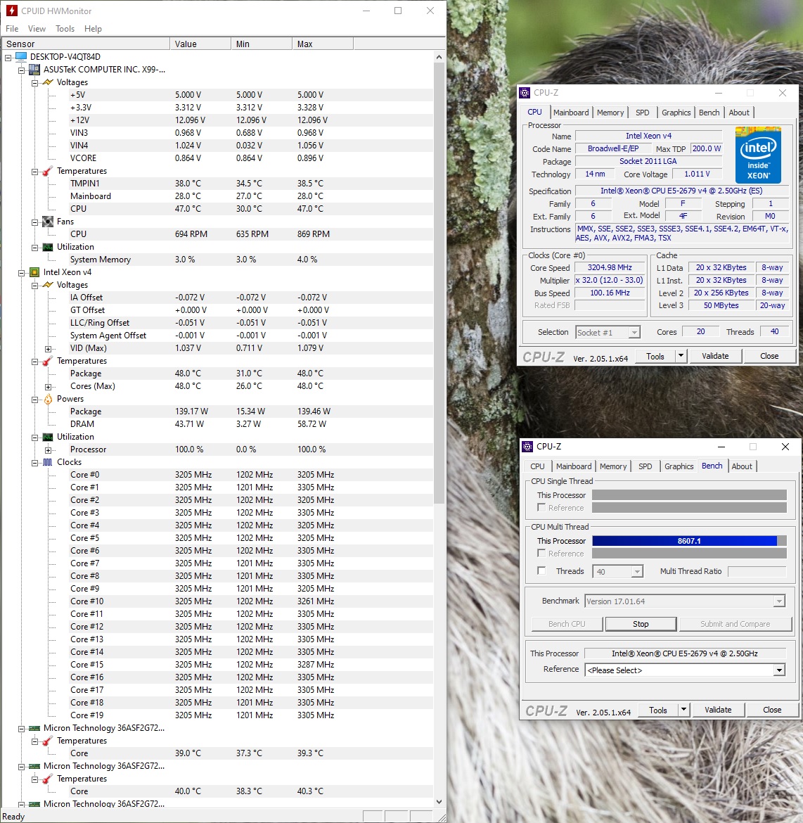Viewport: 803px width, 823px height.
Task: Click the HWMonitor lightning app icon
Action: click(11, 11)
